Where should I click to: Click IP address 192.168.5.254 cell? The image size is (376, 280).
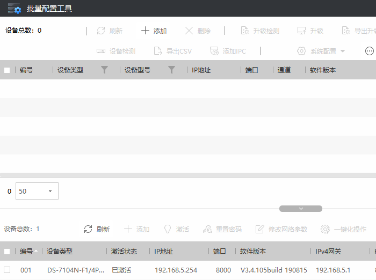tap(176, 270)
